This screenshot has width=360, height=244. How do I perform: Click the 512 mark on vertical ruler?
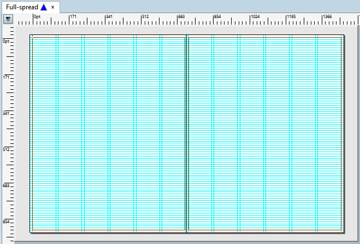pos(6,149)
